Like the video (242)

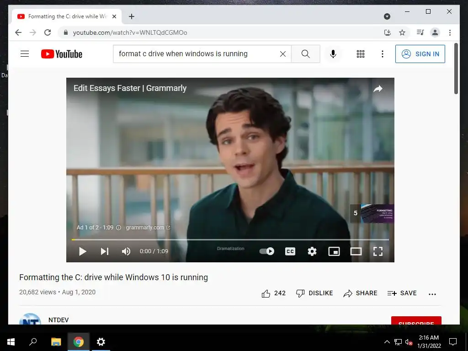[273, 293]
